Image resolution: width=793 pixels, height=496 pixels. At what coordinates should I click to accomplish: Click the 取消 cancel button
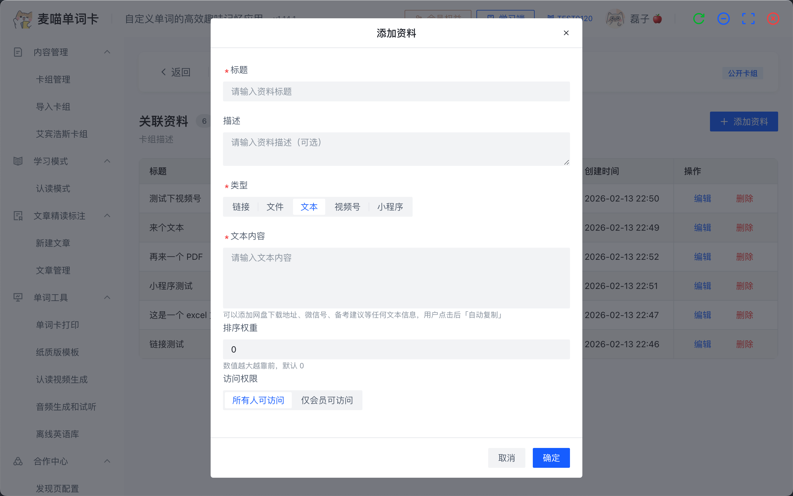[506, 458]
